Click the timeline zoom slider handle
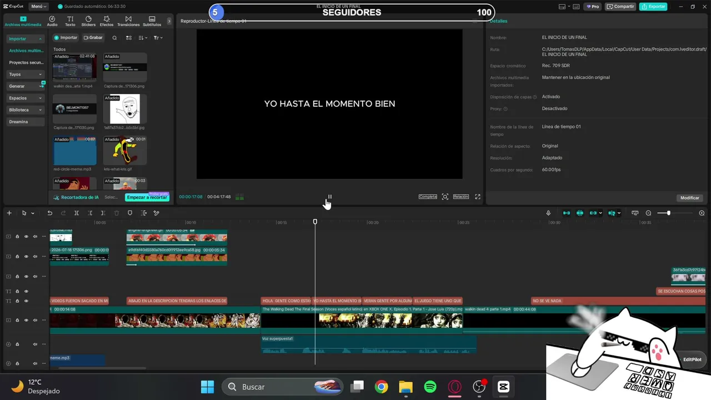711x400 pixels. tap(668, 213)
